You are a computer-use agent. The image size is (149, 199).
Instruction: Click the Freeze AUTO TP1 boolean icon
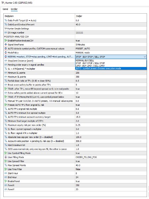point(6,105)
